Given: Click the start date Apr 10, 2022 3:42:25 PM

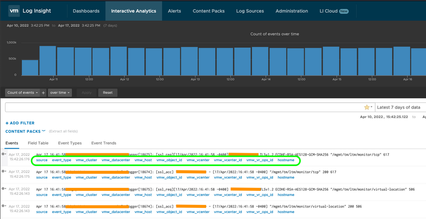Looking at the screenshot, I should tap(28, 26).
